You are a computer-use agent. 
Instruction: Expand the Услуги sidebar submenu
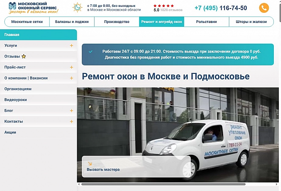pos(71,45)
